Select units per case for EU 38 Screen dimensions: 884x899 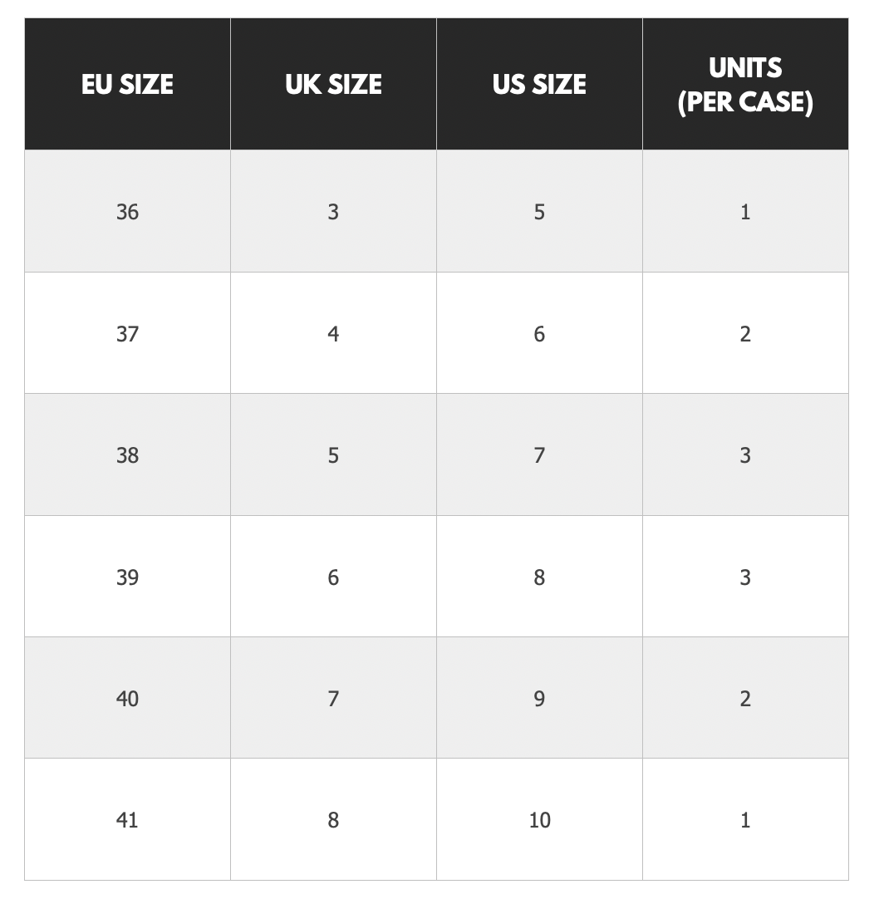(745, 455)
